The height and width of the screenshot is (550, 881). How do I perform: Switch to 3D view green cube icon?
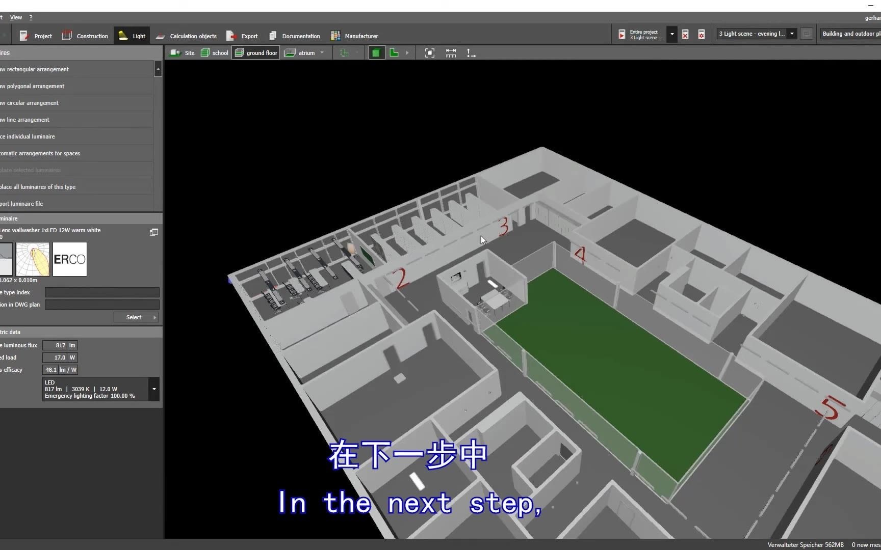376,53
